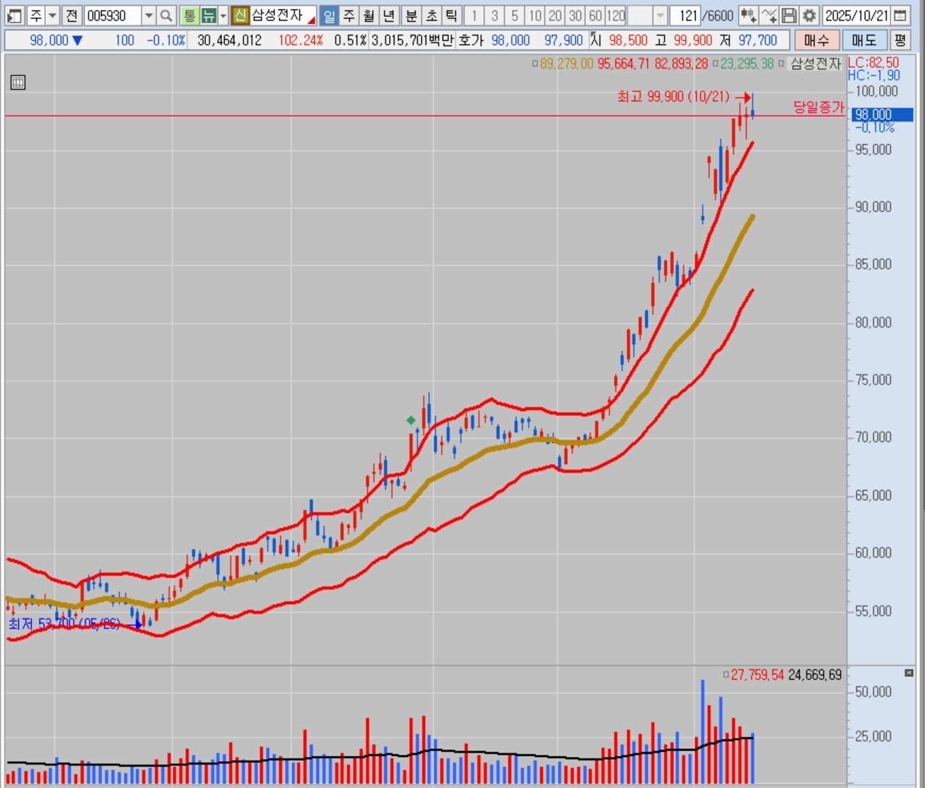This screenshot has width=925, height=788.
Task: Click the 전 button beside stock code
Action: coord(71,16)
